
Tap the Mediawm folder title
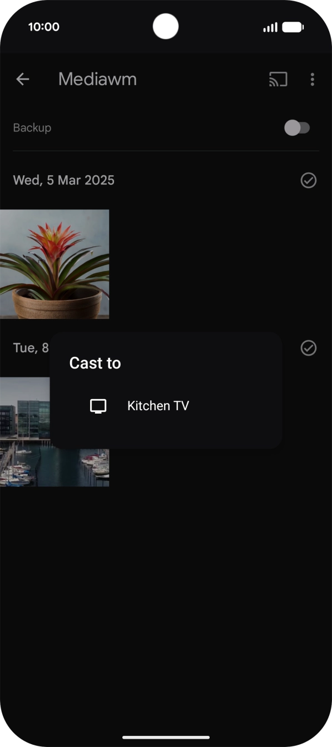pyautogui.click(x=97, y=79)
